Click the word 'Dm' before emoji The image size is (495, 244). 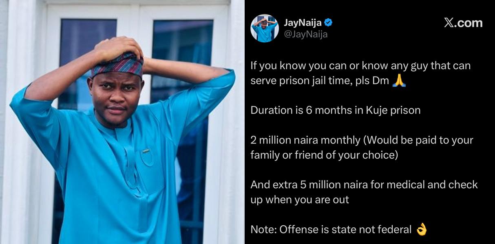coord(380,81)
